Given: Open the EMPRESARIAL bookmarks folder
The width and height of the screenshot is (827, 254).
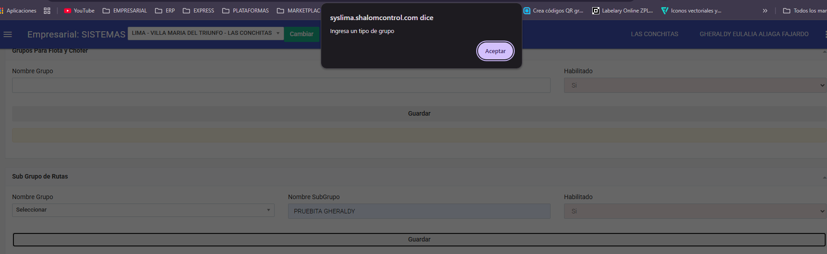Looking at the screenshot, I should coord(125,11).
